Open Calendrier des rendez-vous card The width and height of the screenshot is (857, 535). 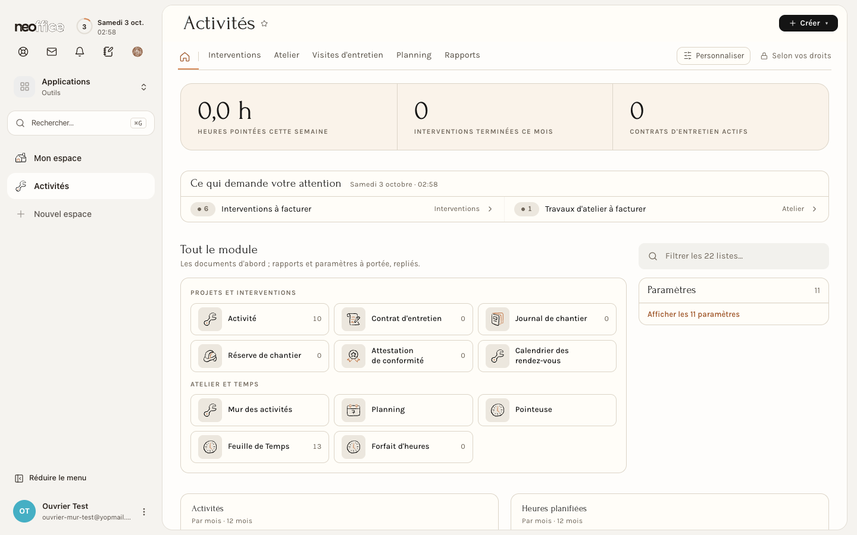[x=547, y=356]
